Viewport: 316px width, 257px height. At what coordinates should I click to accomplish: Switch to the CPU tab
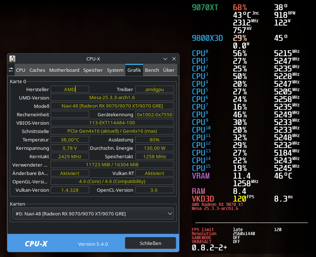point(20,70)
